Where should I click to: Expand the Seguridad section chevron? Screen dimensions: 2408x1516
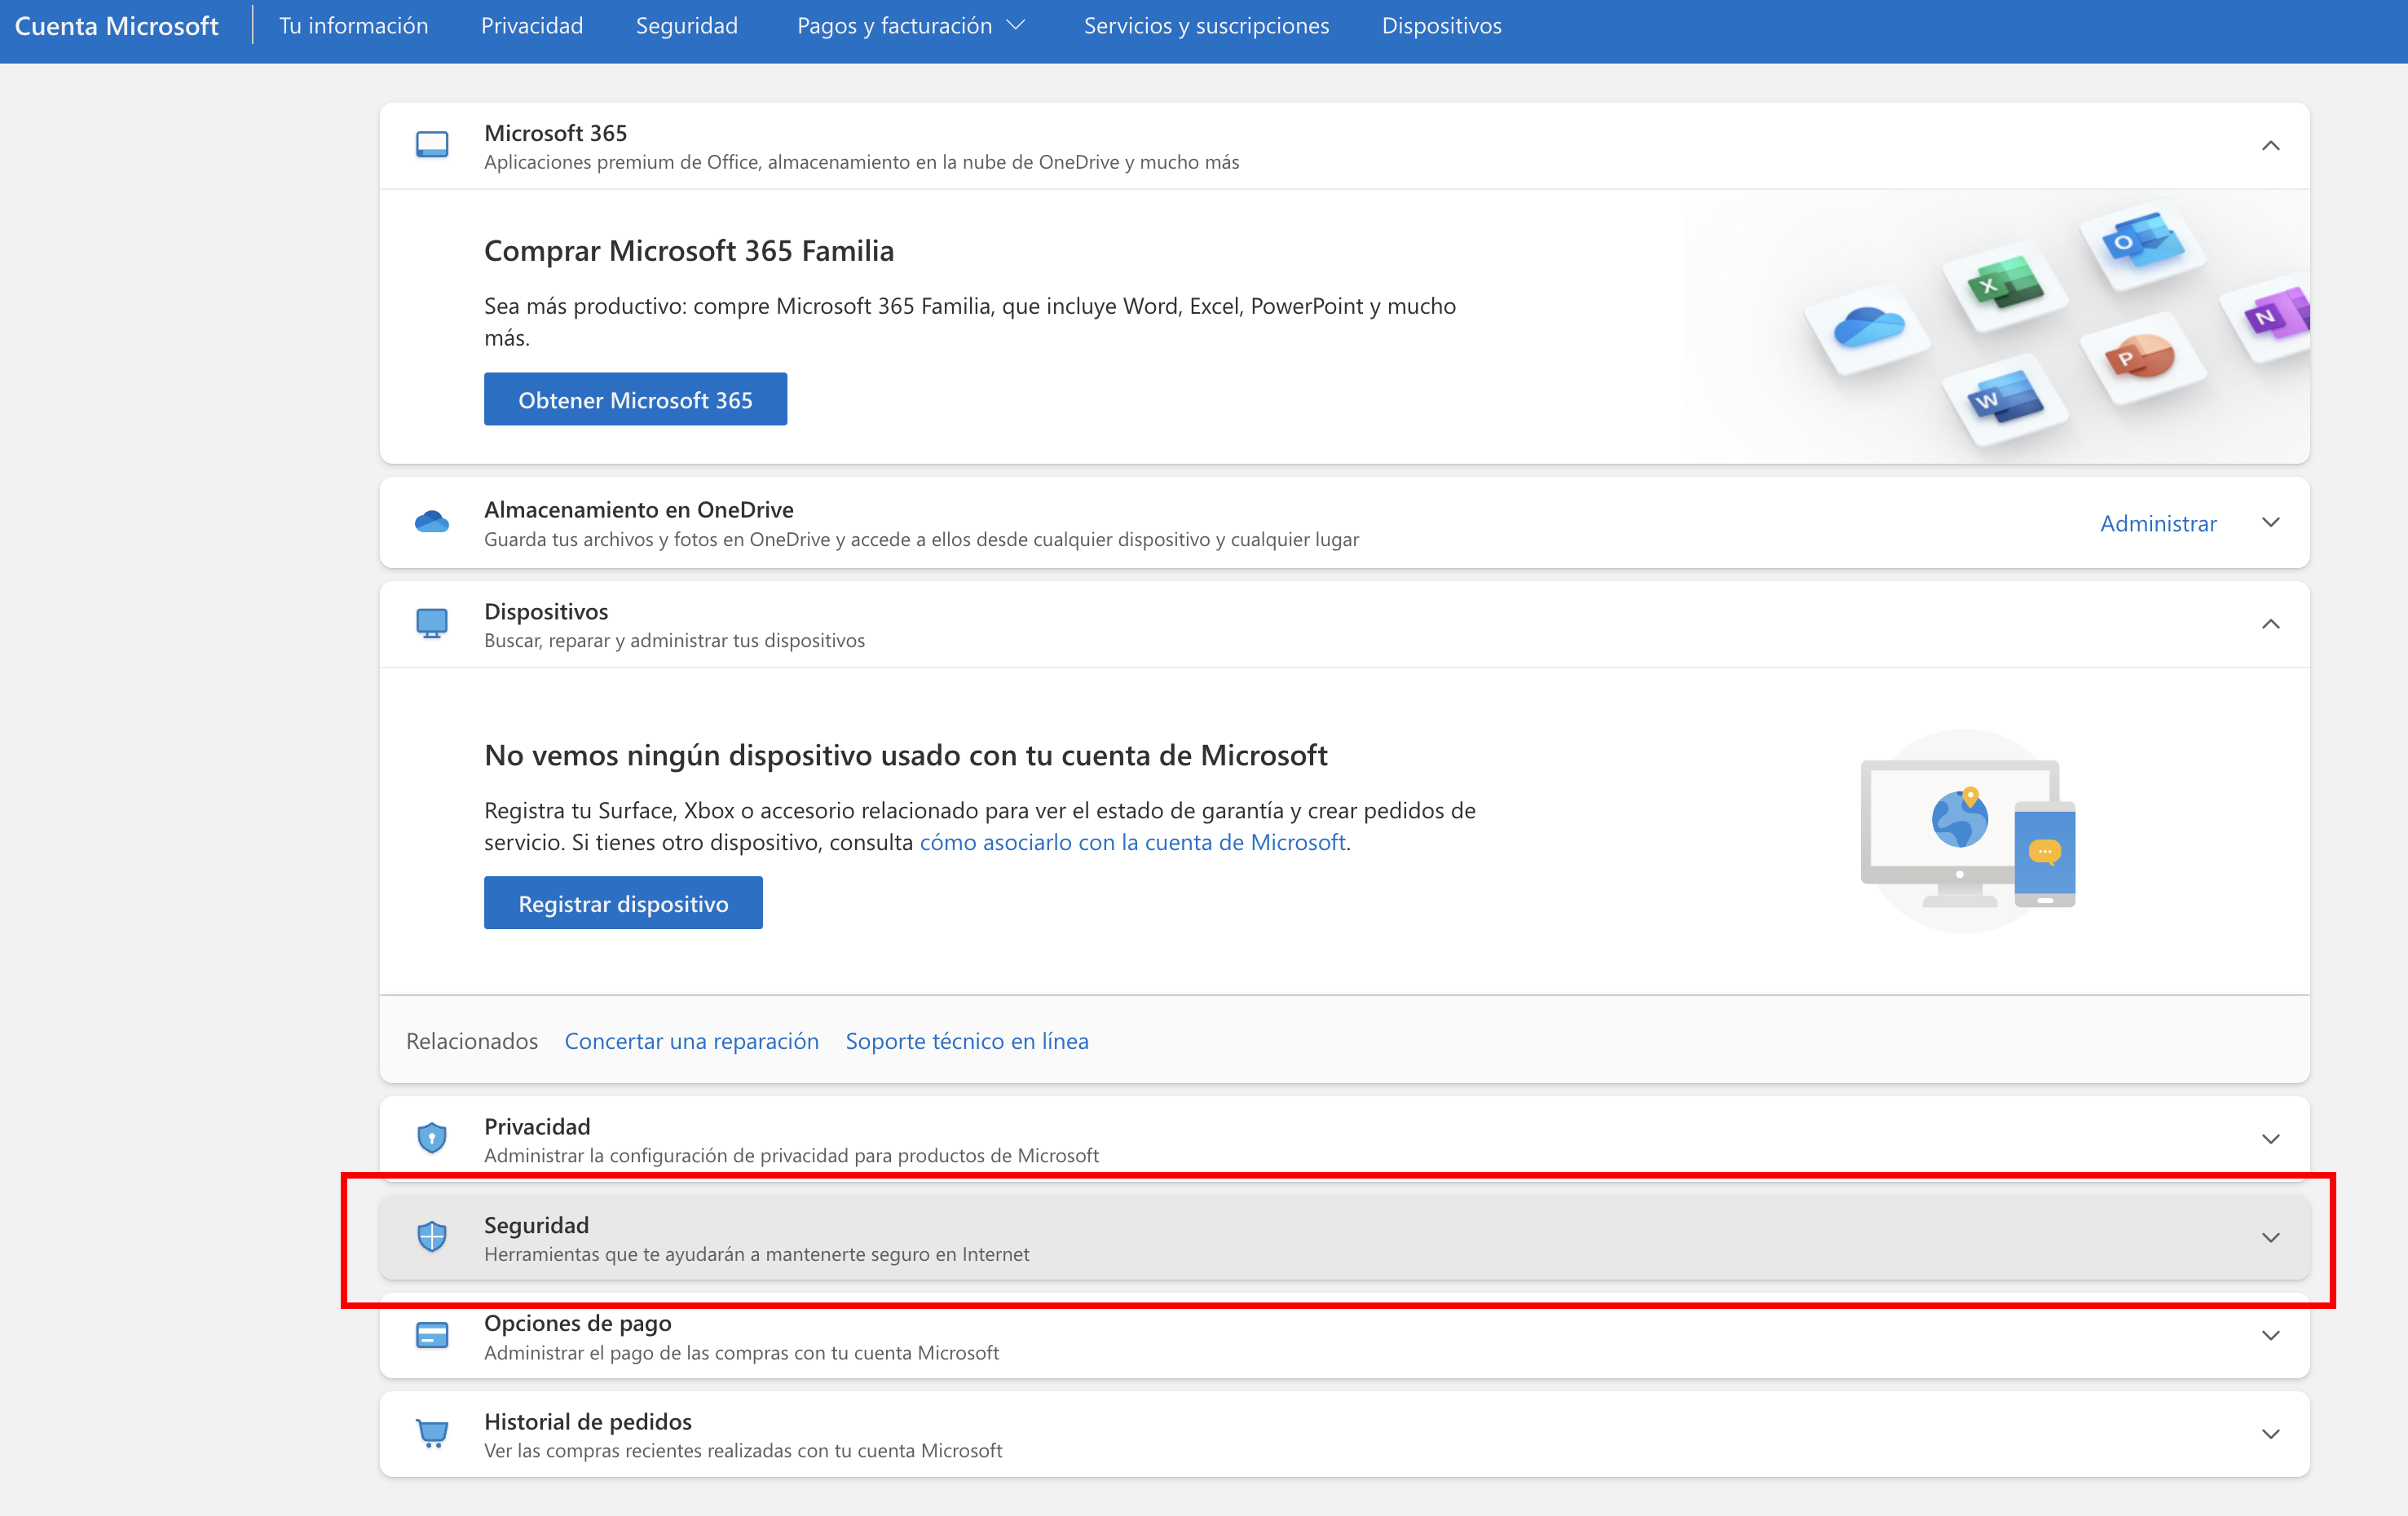click(x=2270, y=1238)
